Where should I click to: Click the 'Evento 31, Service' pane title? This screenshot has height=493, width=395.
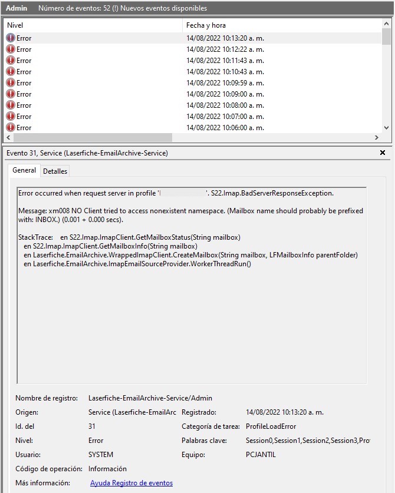click(87, 153)
